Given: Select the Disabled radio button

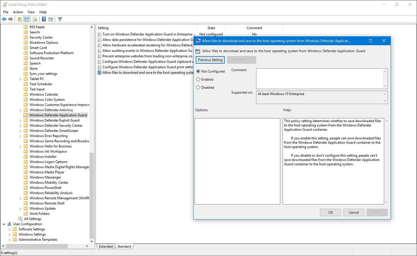Looking at the screenshot, I should click(198, 87).
